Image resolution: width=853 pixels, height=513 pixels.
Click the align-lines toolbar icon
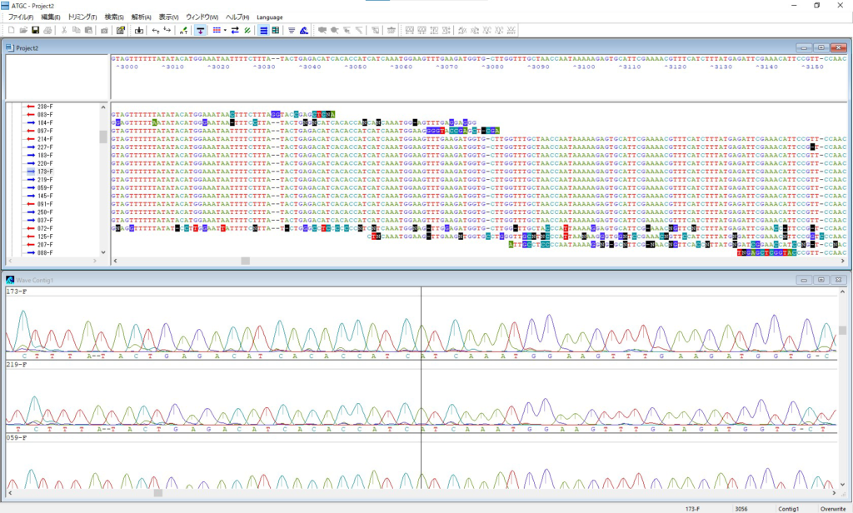(292, 31)
